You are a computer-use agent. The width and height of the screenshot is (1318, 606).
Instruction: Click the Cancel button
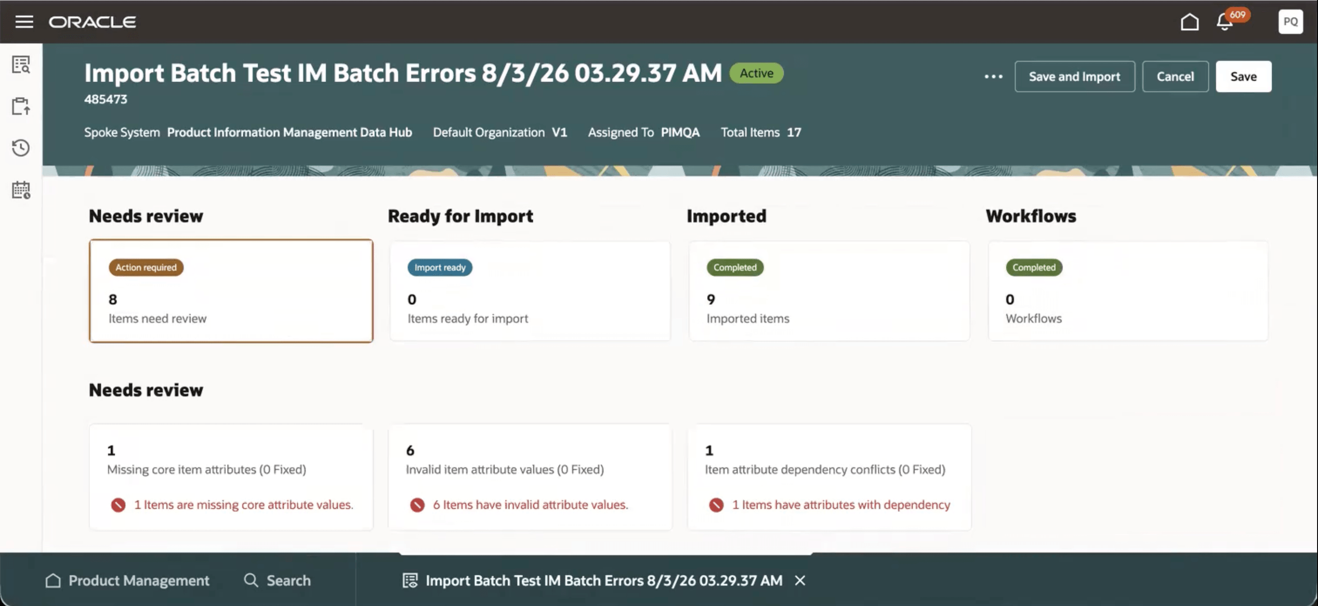click(x=1175, y=77)
